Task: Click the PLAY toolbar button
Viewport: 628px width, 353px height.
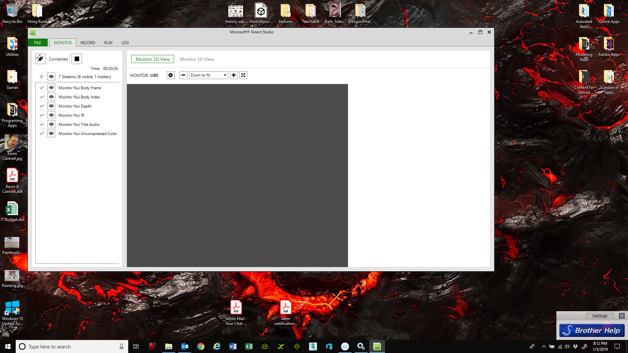Action: click(x=108, y=42)
